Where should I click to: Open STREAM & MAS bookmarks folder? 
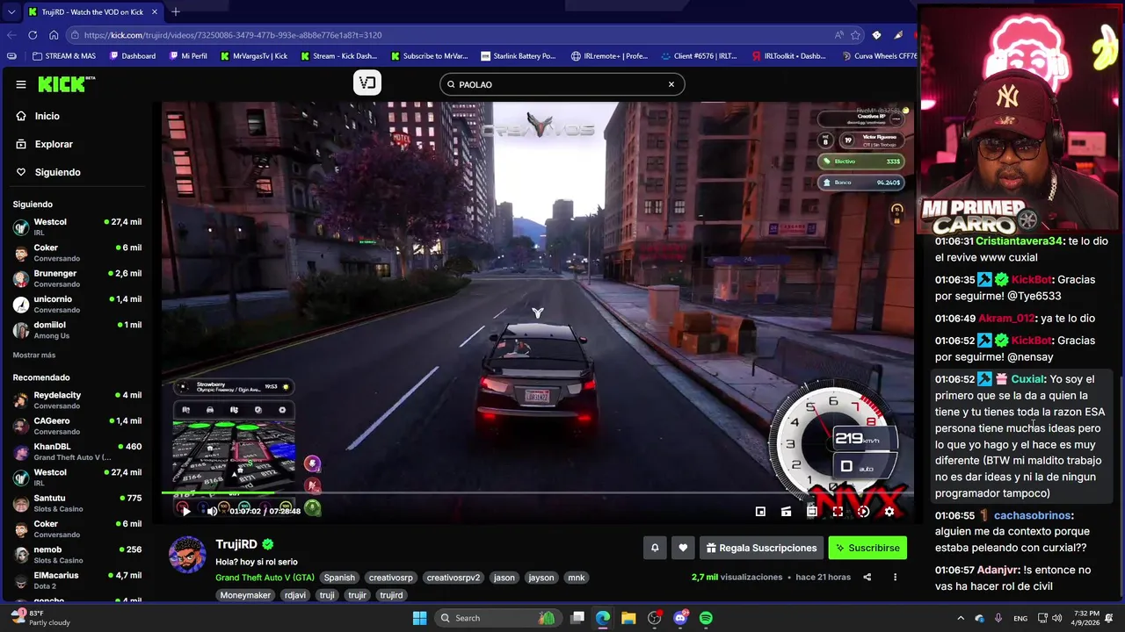tap(64, 56)
